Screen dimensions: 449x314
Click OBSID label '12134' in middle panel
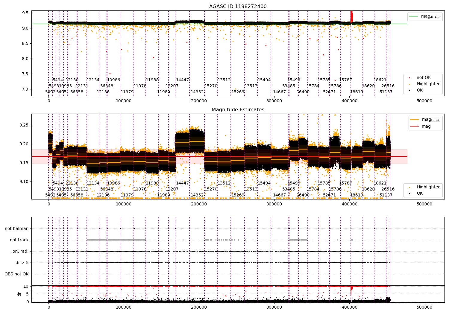coord(93,183)
